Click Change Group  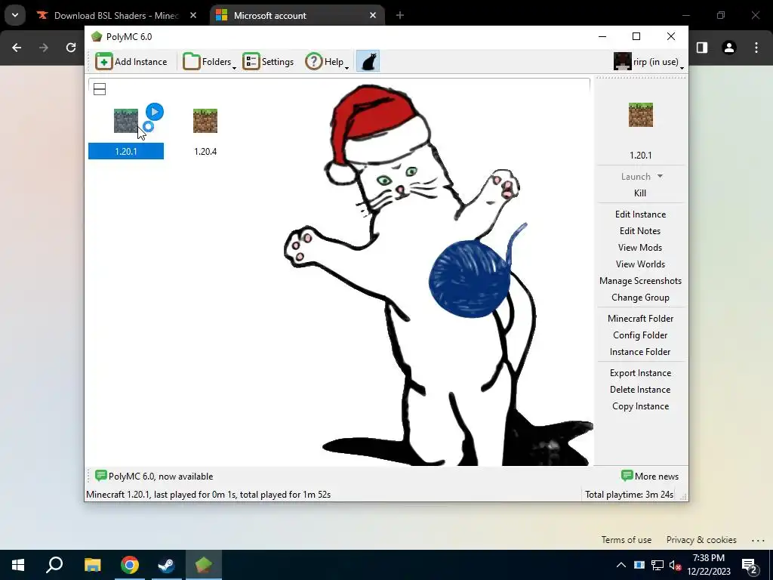click(x=640, y=298)
